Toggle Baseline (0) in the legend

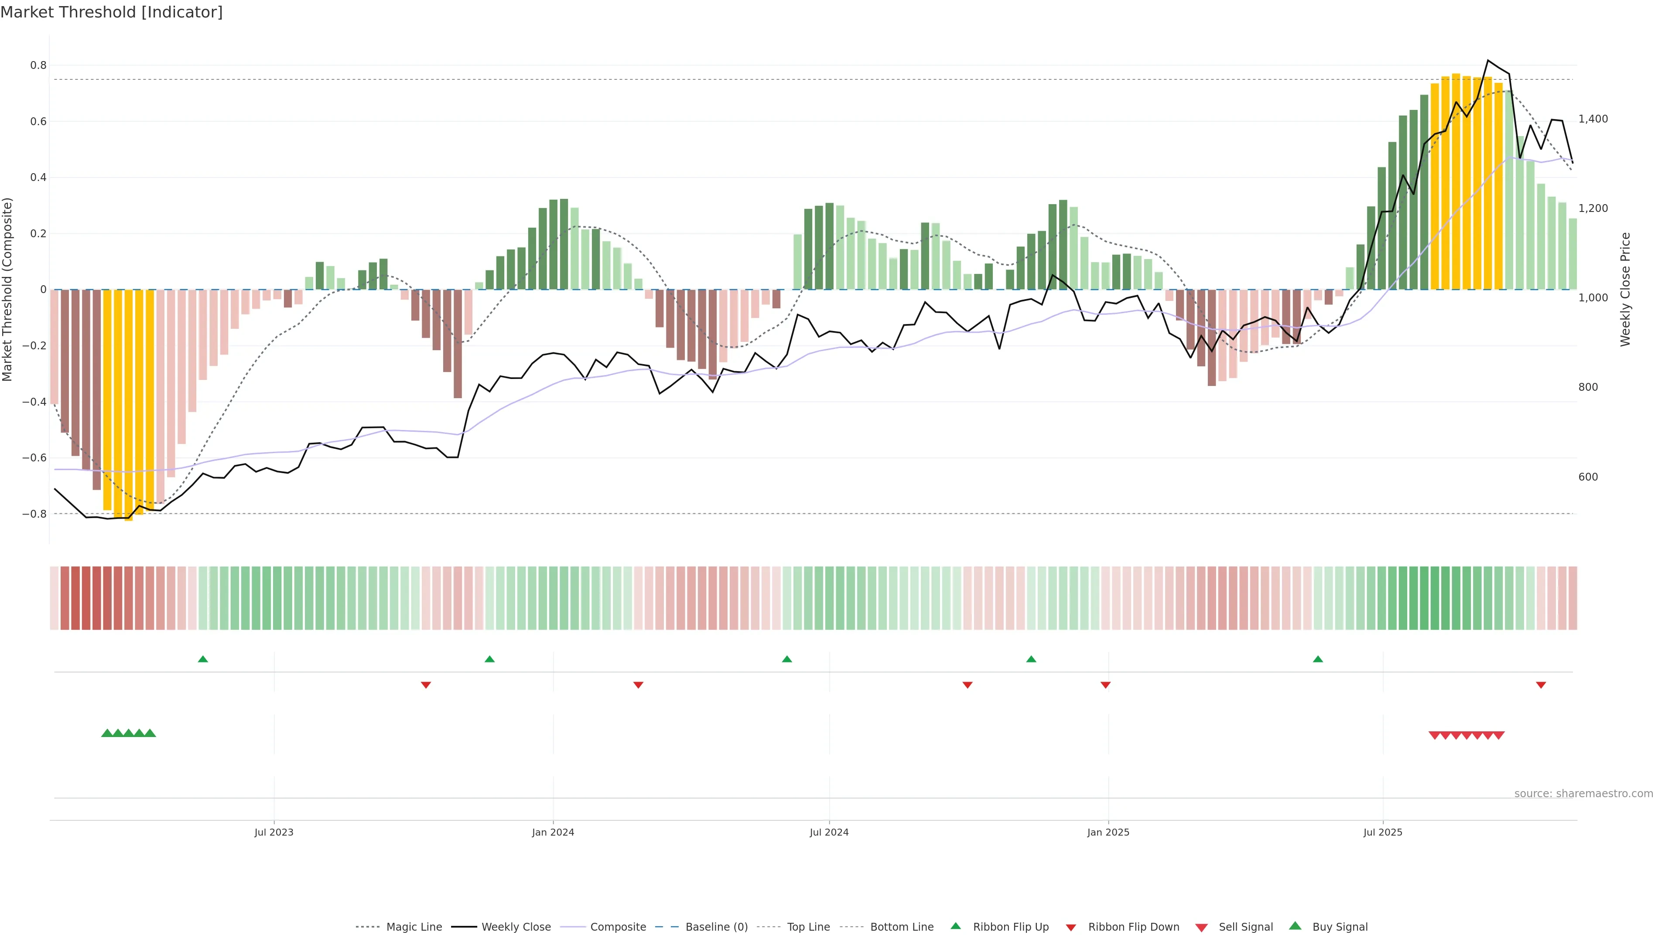click(717, 927)
